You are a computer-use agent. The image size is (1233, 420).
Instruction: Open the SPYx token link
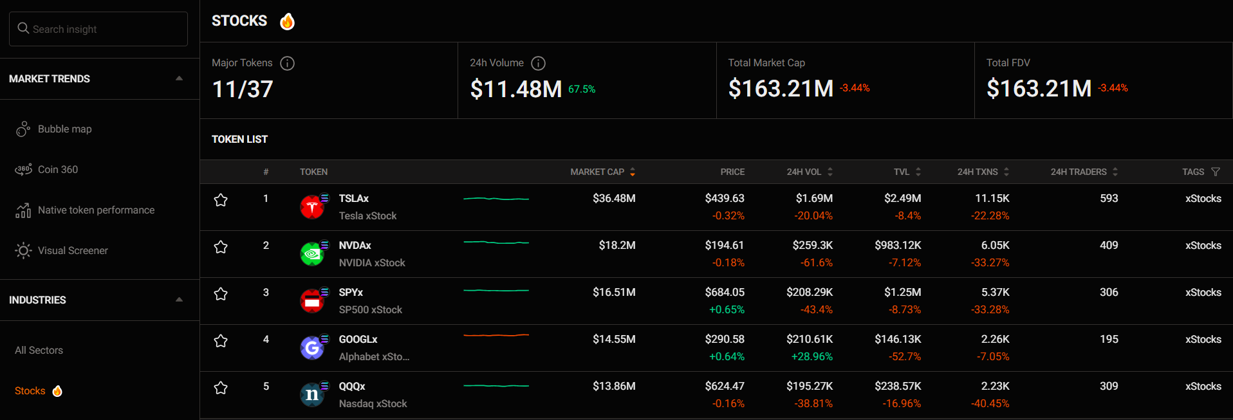pos(351,293)
